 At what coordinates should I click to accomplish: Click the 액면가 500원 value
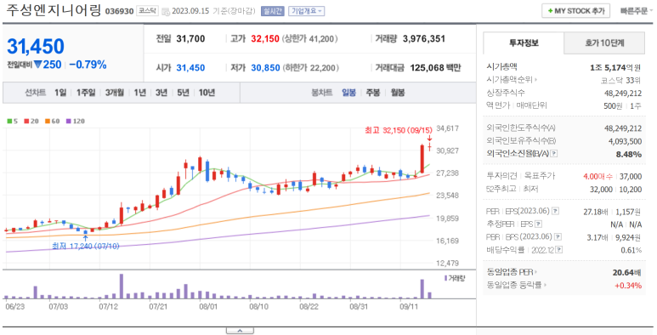[613, 106]
